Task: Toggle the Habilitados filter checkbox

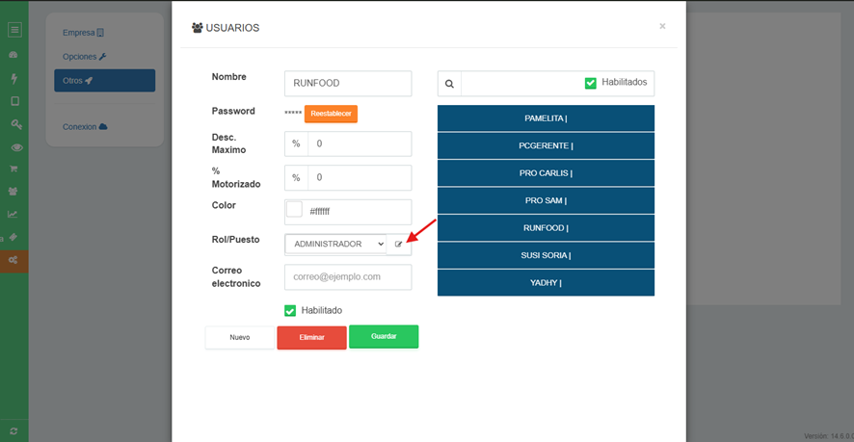Action: pyautogui.click(x=590, y=83)
